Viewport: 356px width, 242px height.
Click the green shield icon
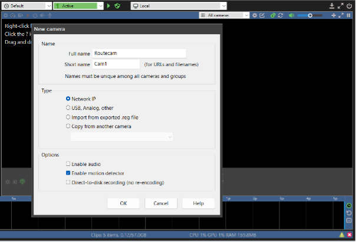point(117,6)
